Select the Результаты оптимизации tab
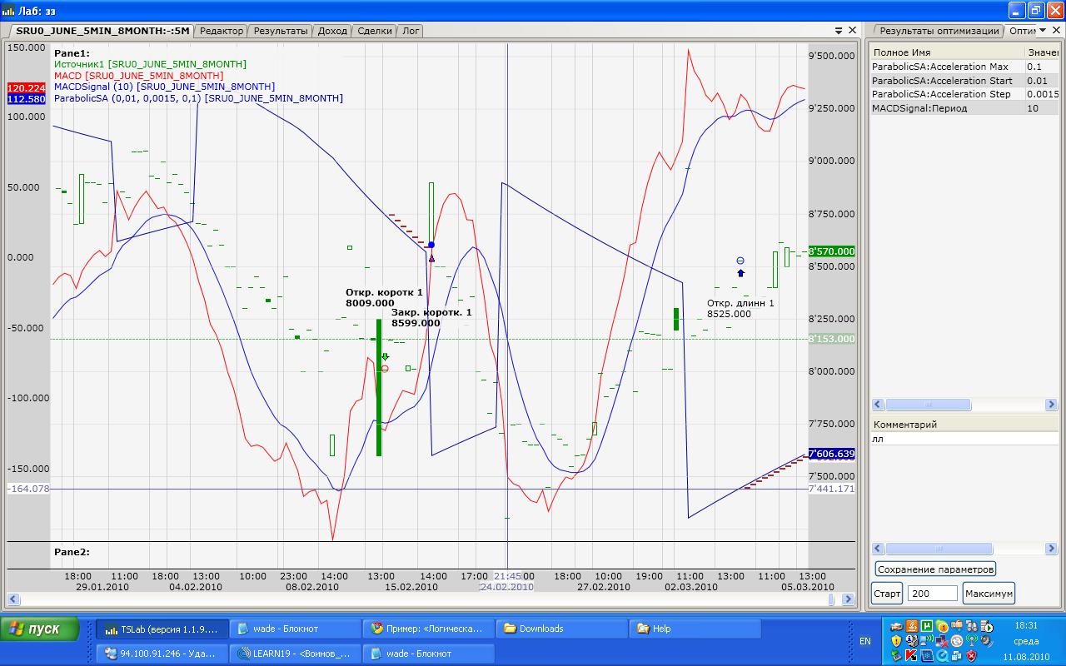1066x666 pixels. [939, 31]
